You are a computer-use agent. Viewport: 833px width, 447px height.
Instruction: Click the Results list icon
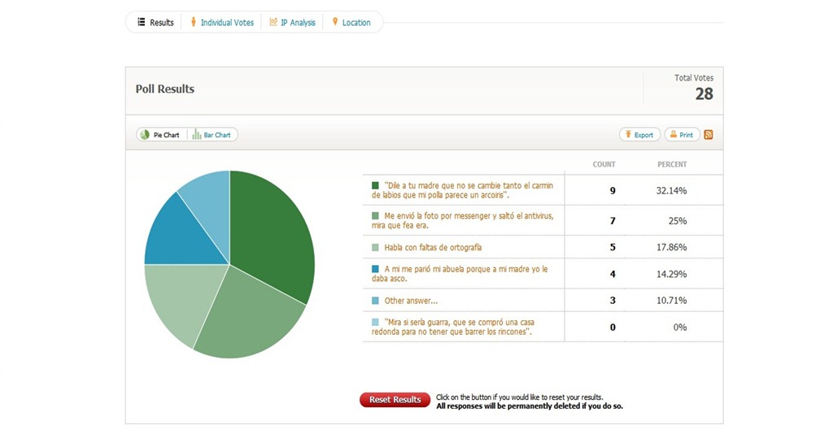(142, 22)
